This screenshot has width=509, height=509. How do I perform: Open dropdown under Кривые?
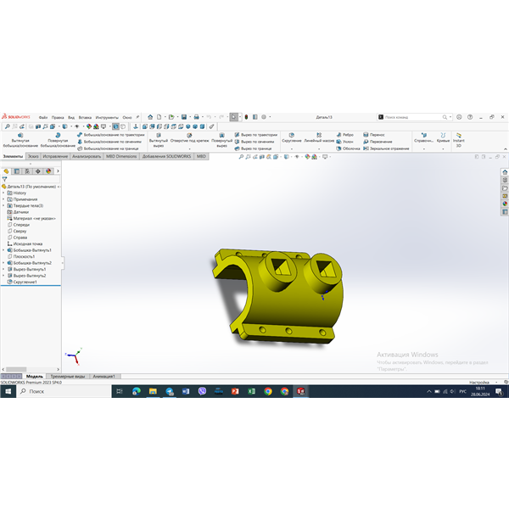click(443, 149)
